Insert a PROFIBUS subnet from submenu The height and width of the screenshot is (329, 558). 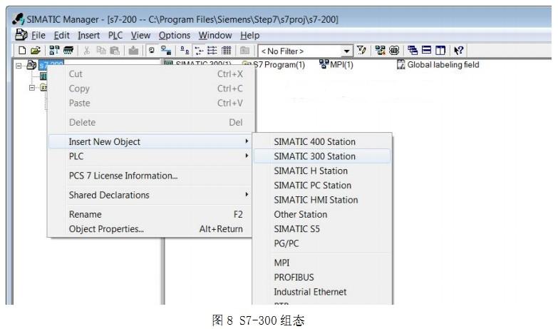point(322,278)
